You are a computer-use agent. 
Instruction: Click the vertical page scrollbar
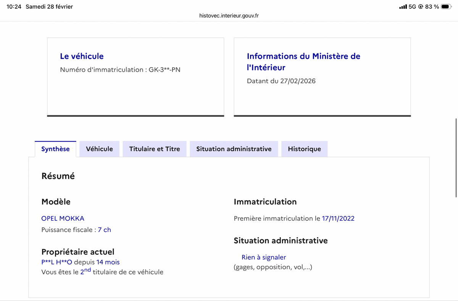(x=456, y=158)
